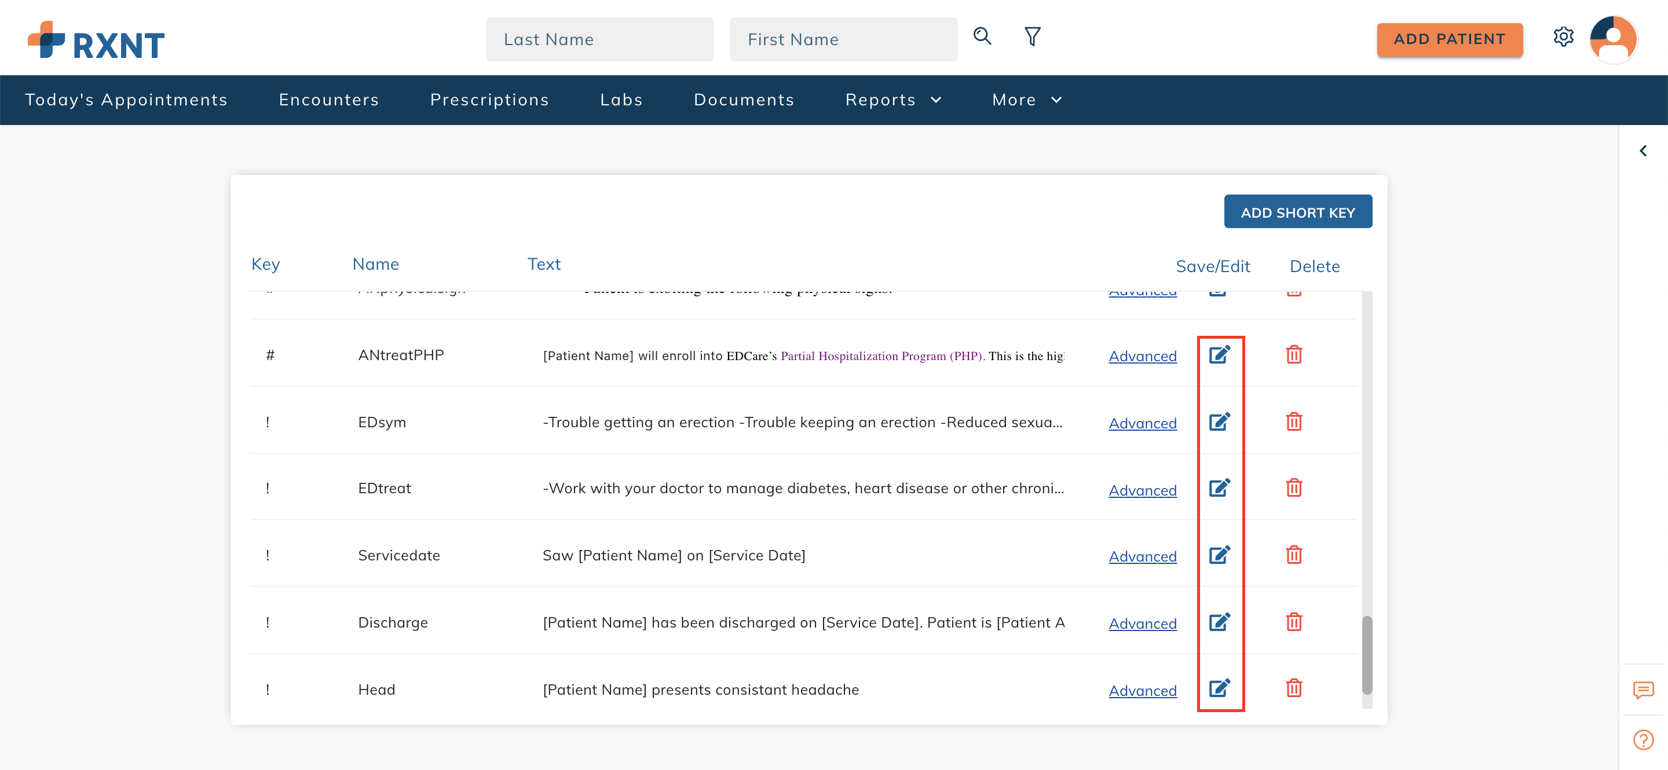Select the Servicedate name cell
1668x770 pixels.
coord(399,555)
